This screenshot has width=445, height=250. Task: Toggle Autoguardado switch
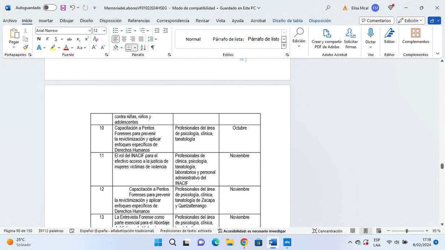click(50, 8)
